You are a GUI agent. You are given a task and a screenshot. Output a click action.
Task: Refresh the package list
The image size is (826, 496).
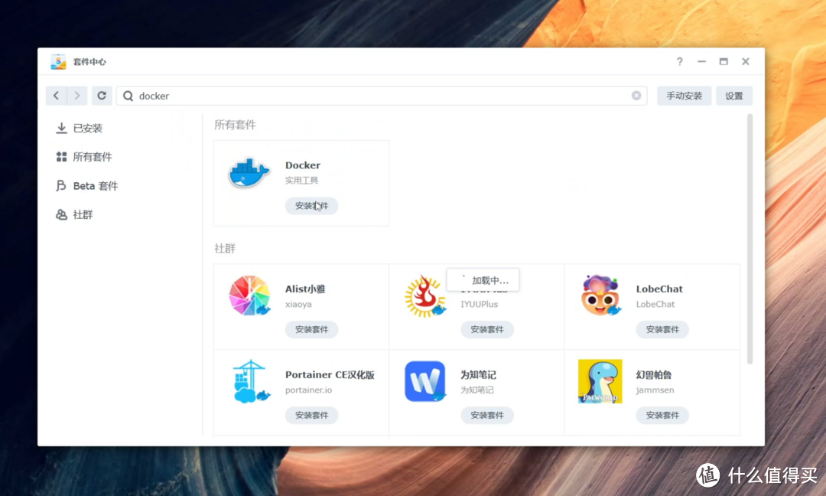point(102,96)
